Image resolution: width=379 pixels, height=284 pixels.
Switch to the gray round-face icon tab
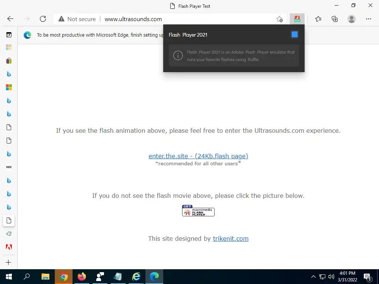[9, 234]
